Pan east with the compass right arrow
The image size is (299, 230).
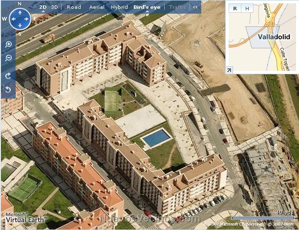26,20
